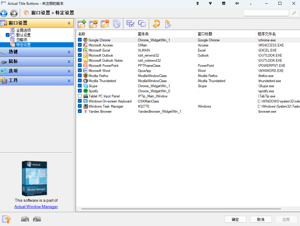Select the Microsoft Outlook Notes row name
Image resolution: width=300 pixels, height=226 pixels.
106,60
